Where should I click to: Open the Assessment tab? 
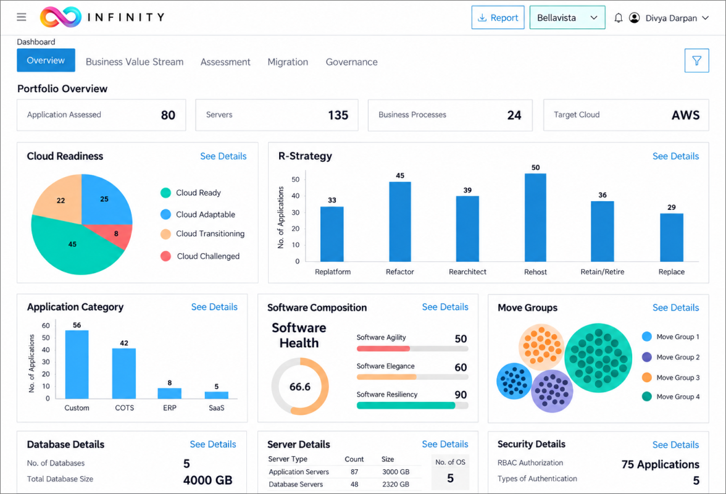[225, 62]
